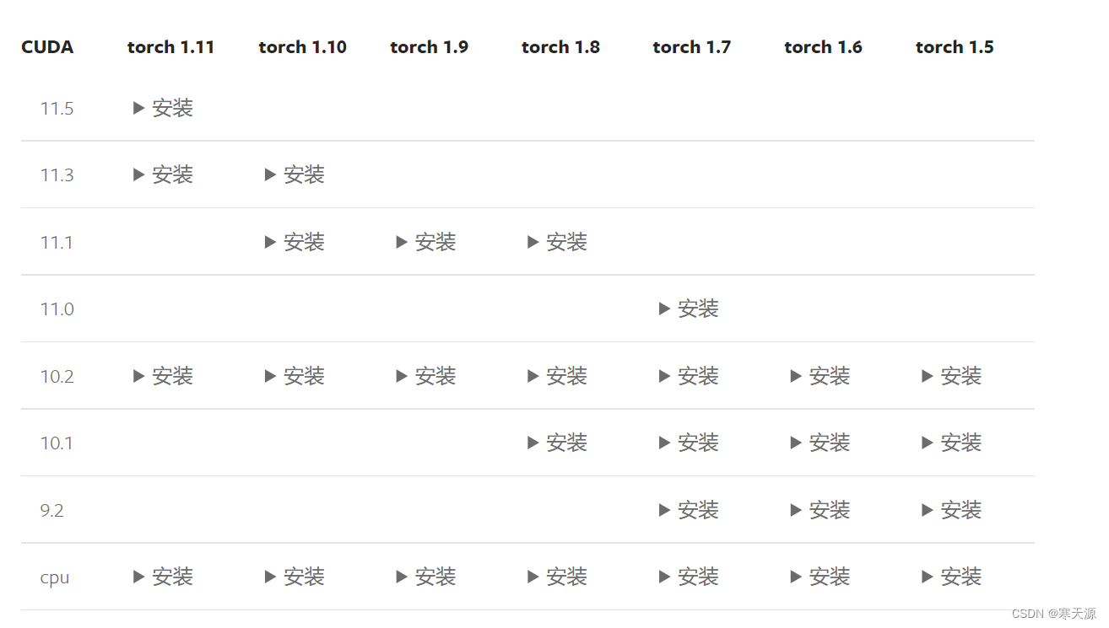
Task: Expand 安装 for CUDA 9.2 torch 1.7
Action: coord(690,510)
